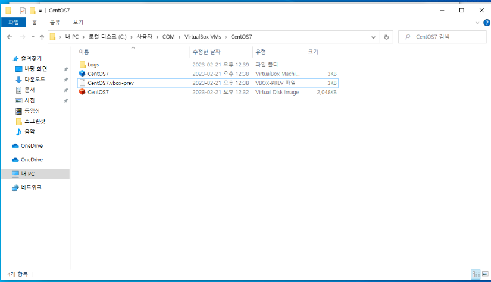
Task: Open 즐겨찾기 in navigation pane
Action: click(x=32, y=58)
